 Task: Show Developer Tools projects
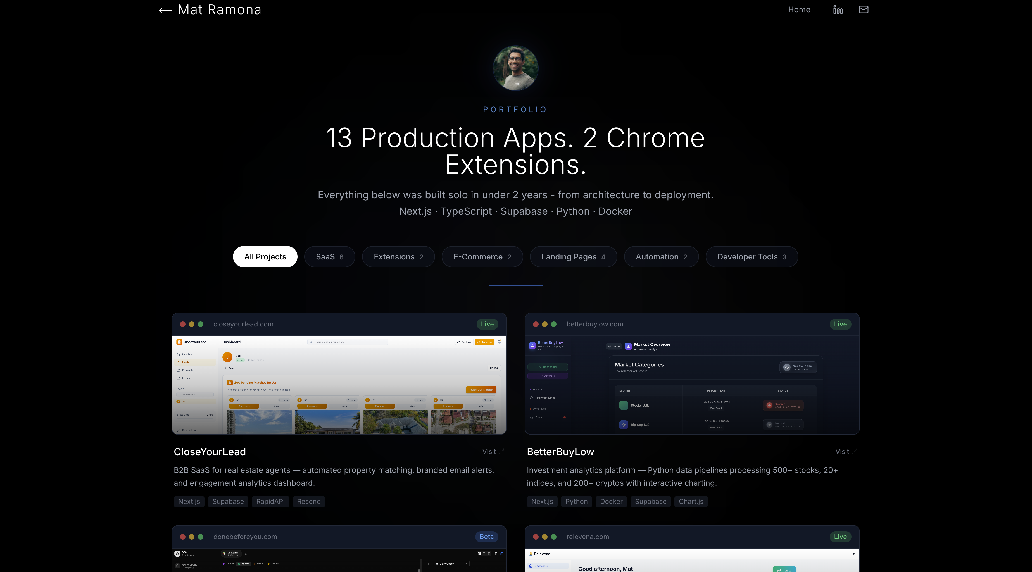752,257
